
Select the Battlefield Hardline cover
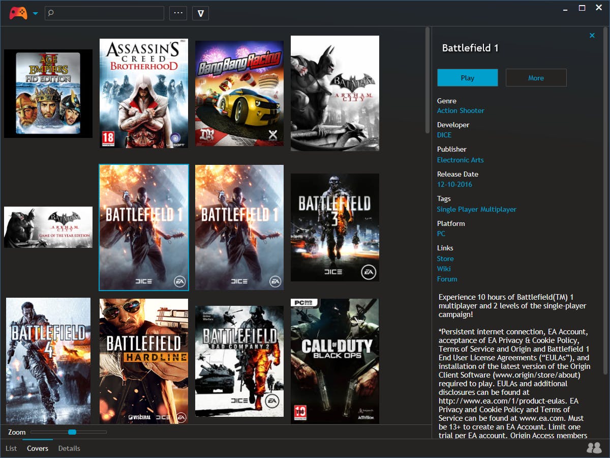[144, 361]
